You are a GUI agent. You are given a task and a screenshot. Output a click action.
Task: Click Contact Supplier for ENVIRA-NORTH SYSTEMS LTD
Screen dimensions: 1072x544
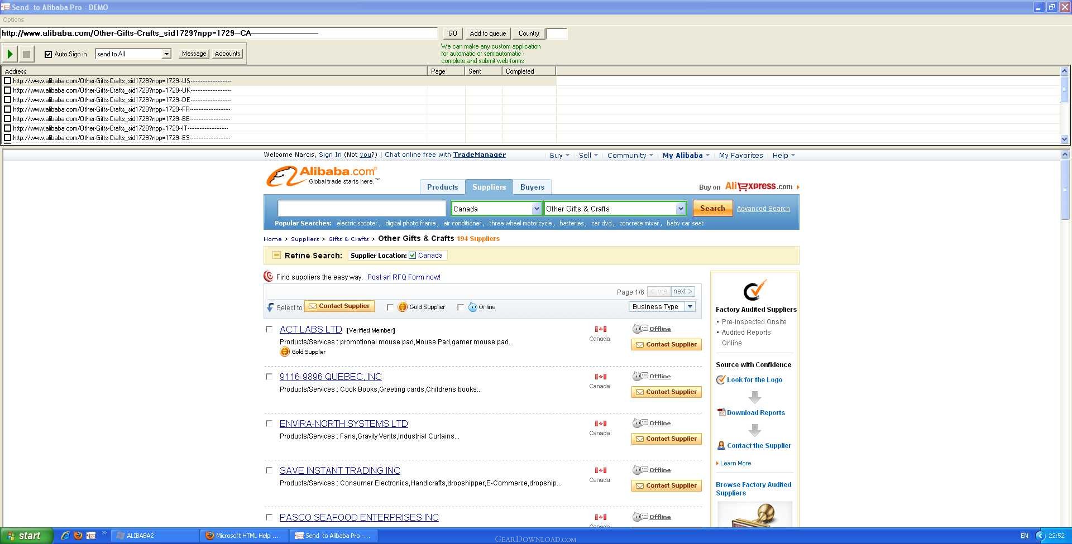click(x=666, y=439)
